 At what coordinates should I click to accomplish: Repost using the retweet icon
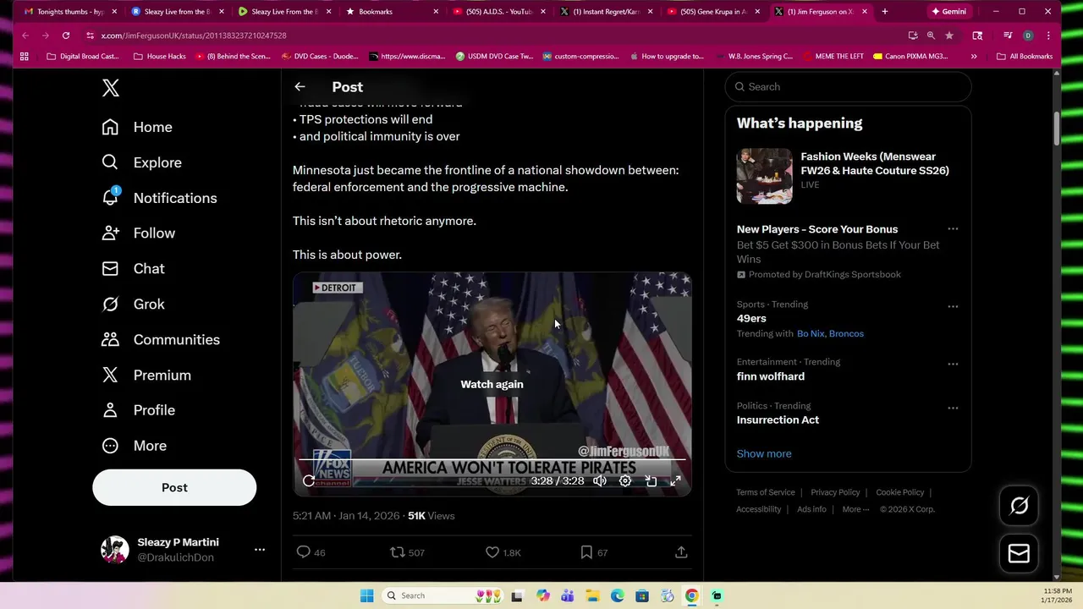(x=397, y=552)
